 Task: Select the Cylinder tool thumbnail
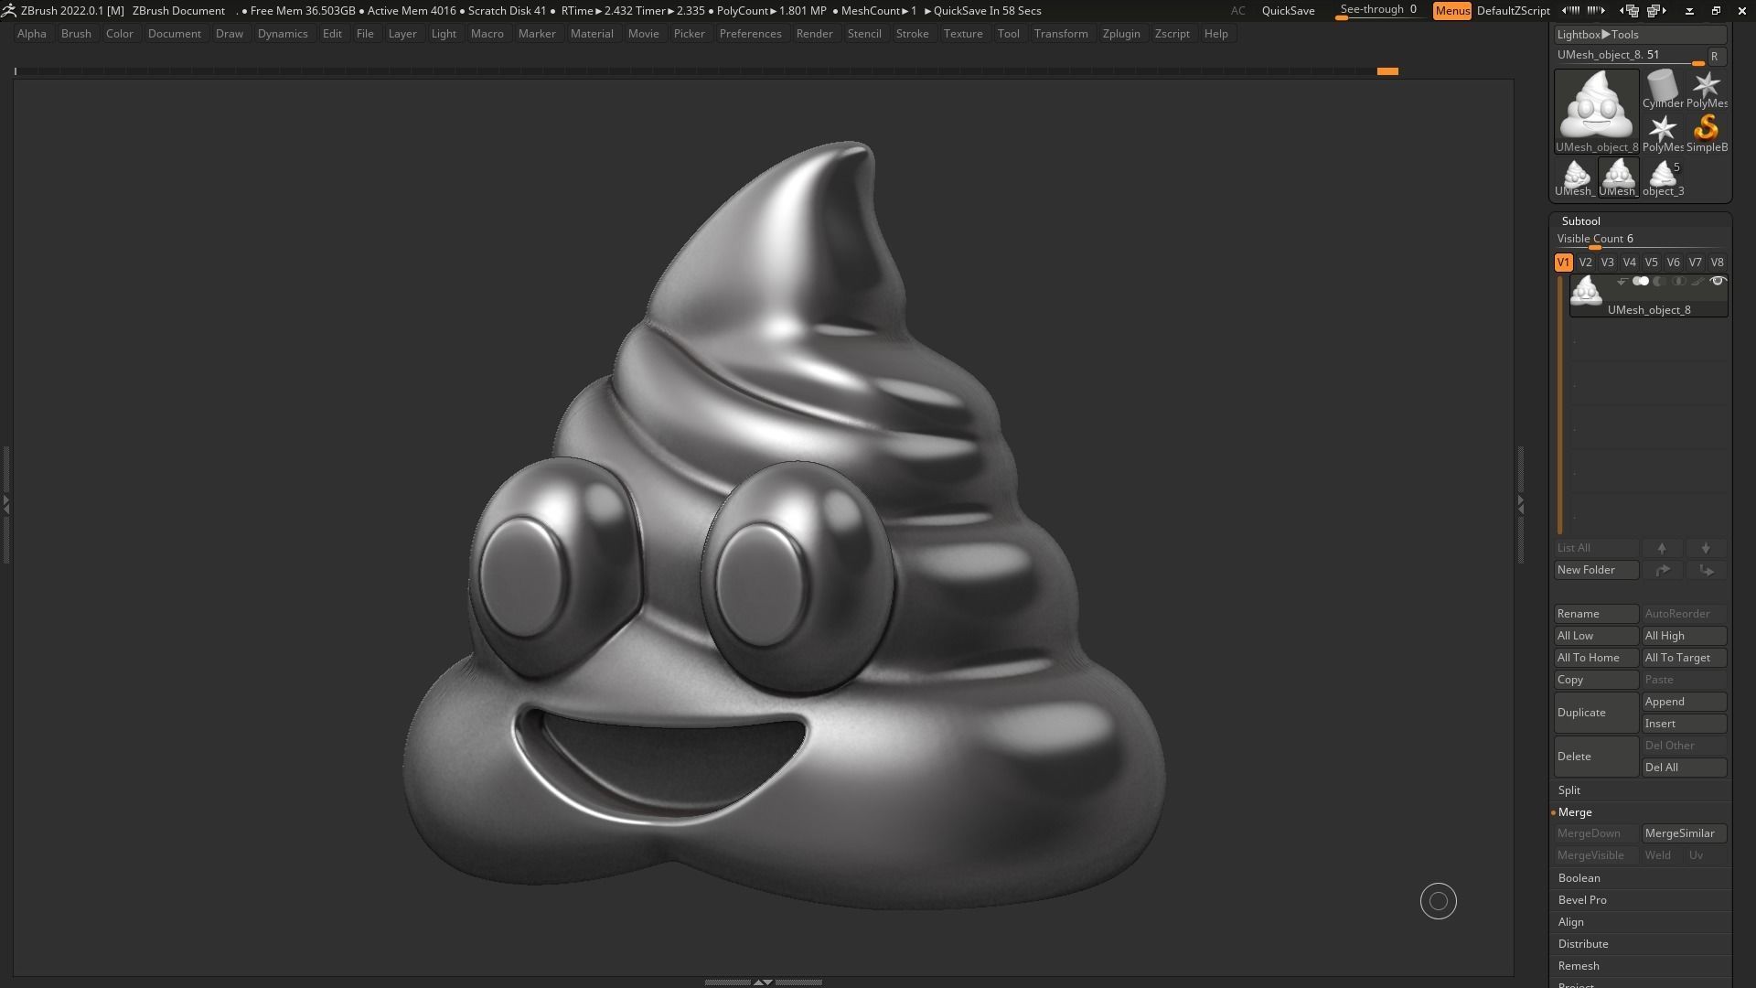[x=1662, y=89]
